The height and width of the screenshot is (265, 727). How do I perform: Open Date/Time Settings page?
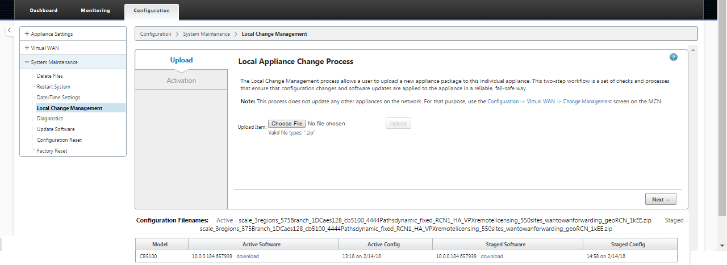point(59,98)
